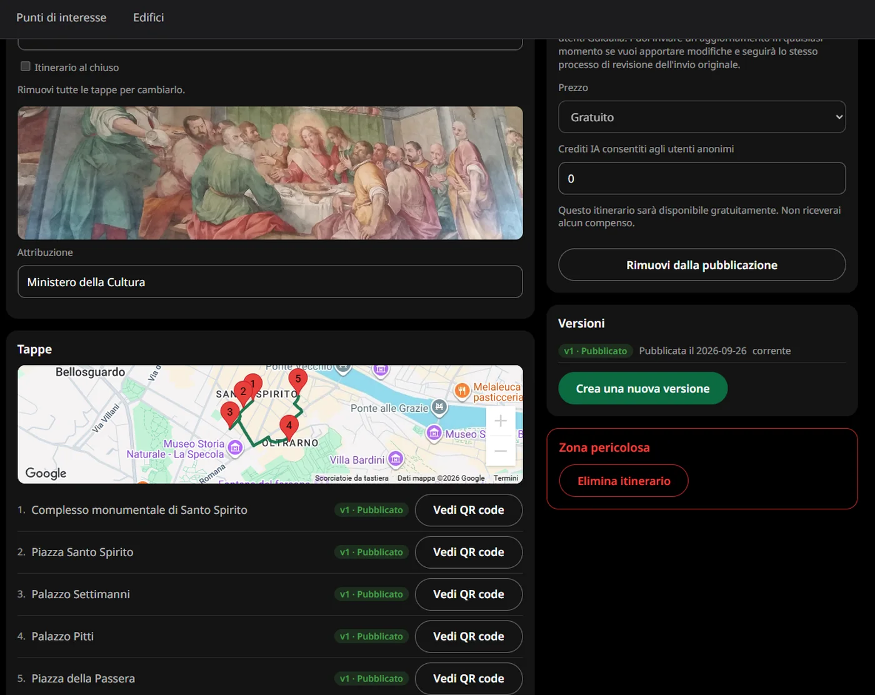Screen dimensions: 875x695
Task: View QR code for Palazzo Settimanni
Action: tap(469, 594)
